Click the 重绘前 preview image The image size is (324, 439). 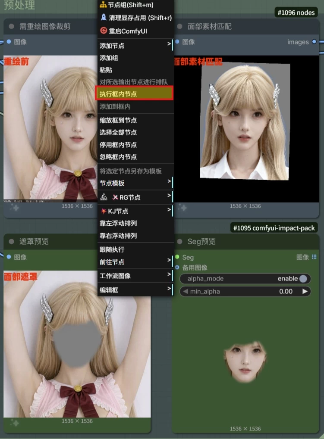pyautogui.click(x=50, y=129)
